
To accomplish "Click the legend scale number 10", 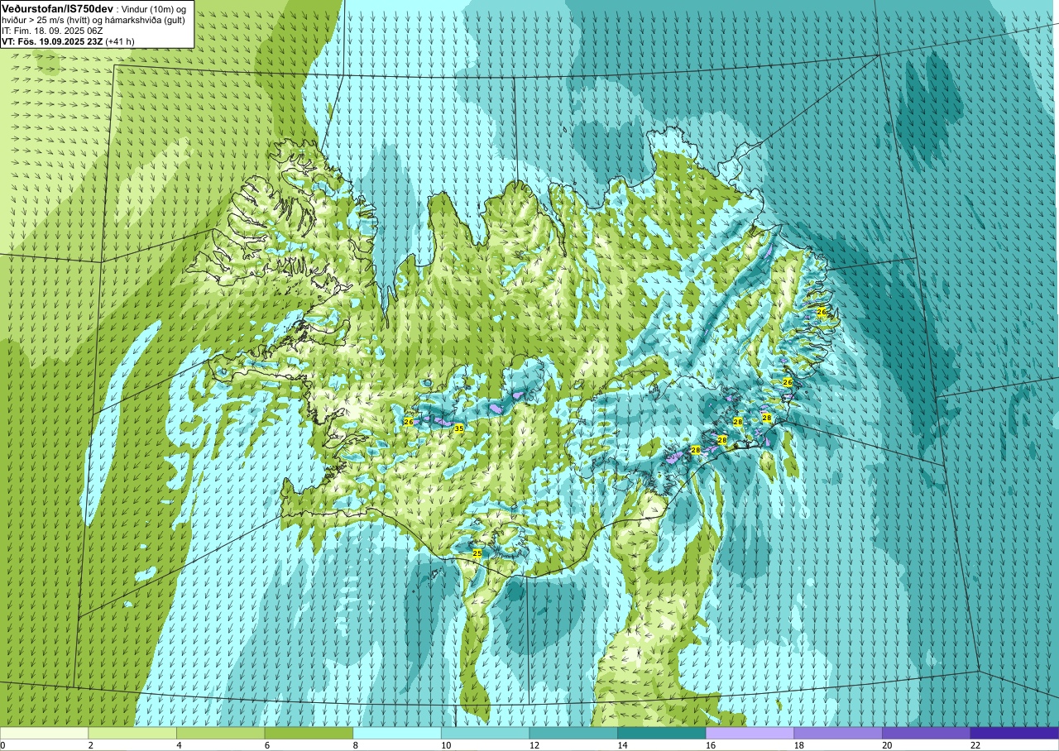I will 446,745.
